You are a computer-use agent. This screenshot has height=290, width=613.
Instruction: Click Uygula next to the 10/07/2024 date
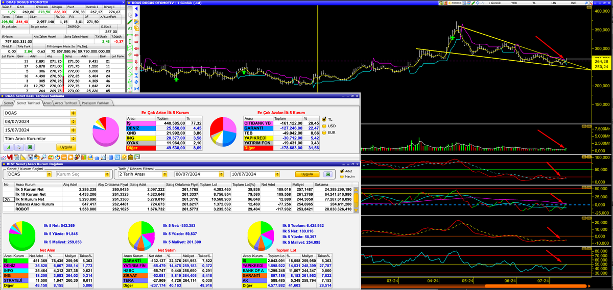coord(307,174)
